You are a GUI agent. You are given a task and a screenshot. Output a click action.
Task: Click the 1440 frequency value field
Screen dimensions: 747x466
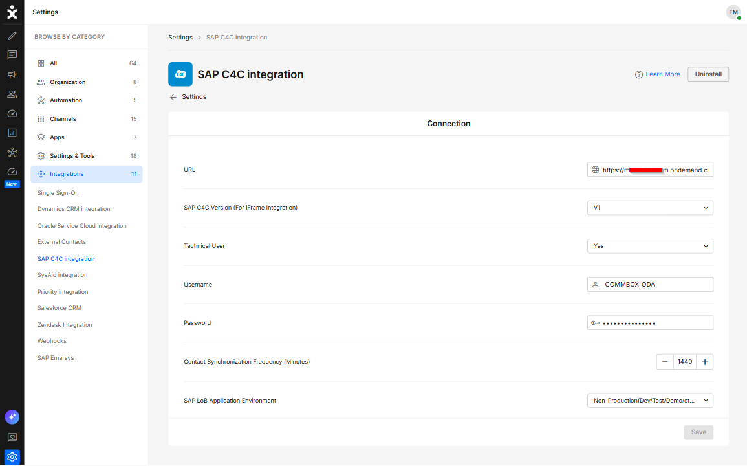pos(685,362)
